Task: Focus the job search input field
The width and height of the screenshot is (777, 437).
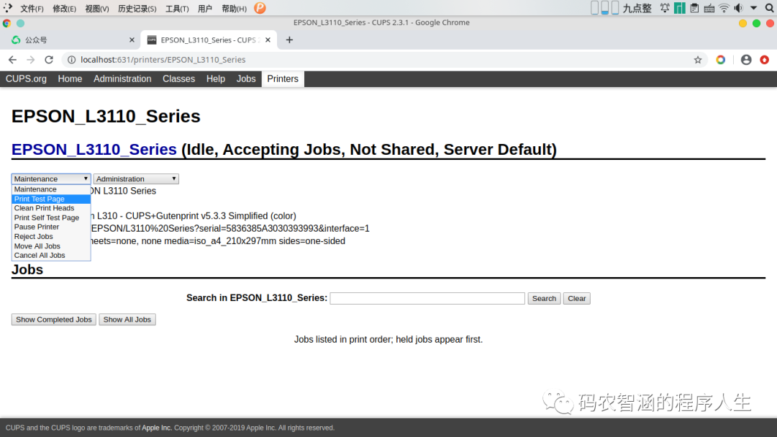Action: click(x=427, y=298)
